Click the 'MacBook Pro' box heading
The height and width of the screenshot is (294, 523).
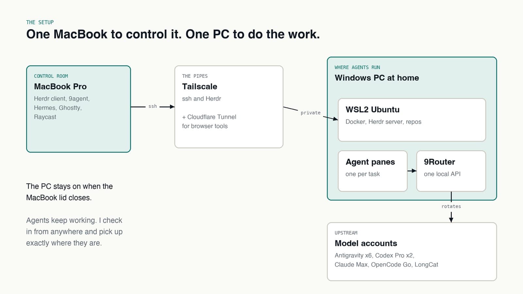coord(60,87)
